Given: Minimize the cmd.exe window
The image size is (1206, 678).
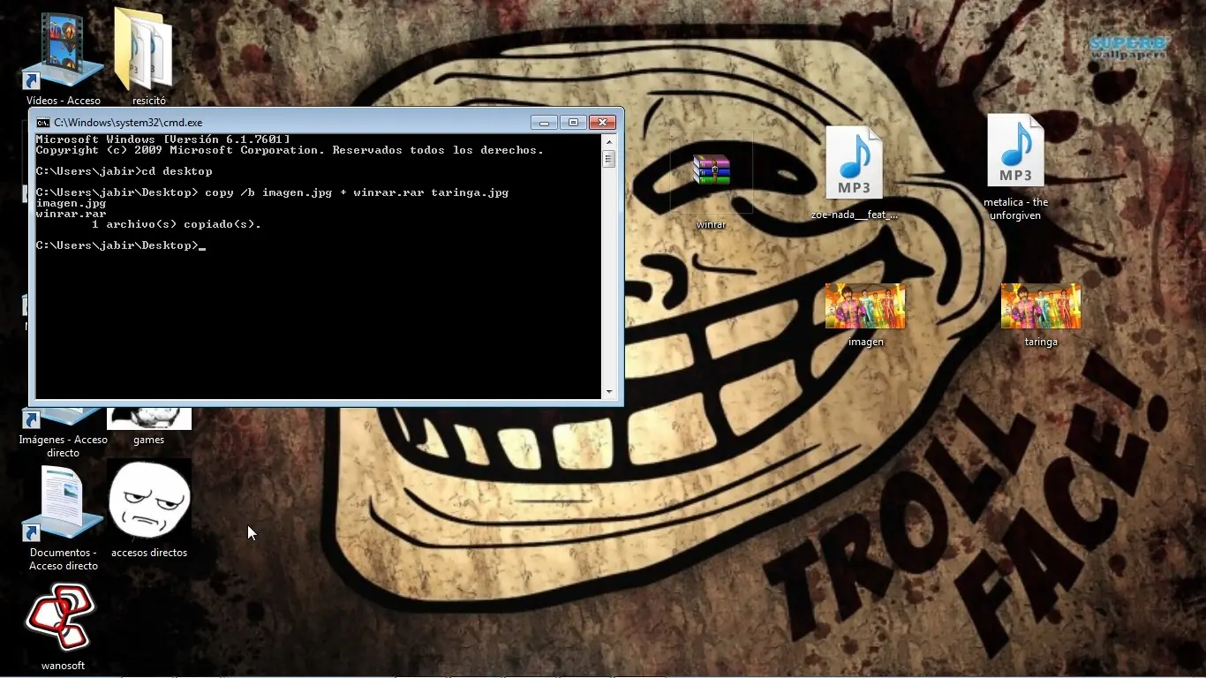Looking at the screenshot, I should (544, 122).
